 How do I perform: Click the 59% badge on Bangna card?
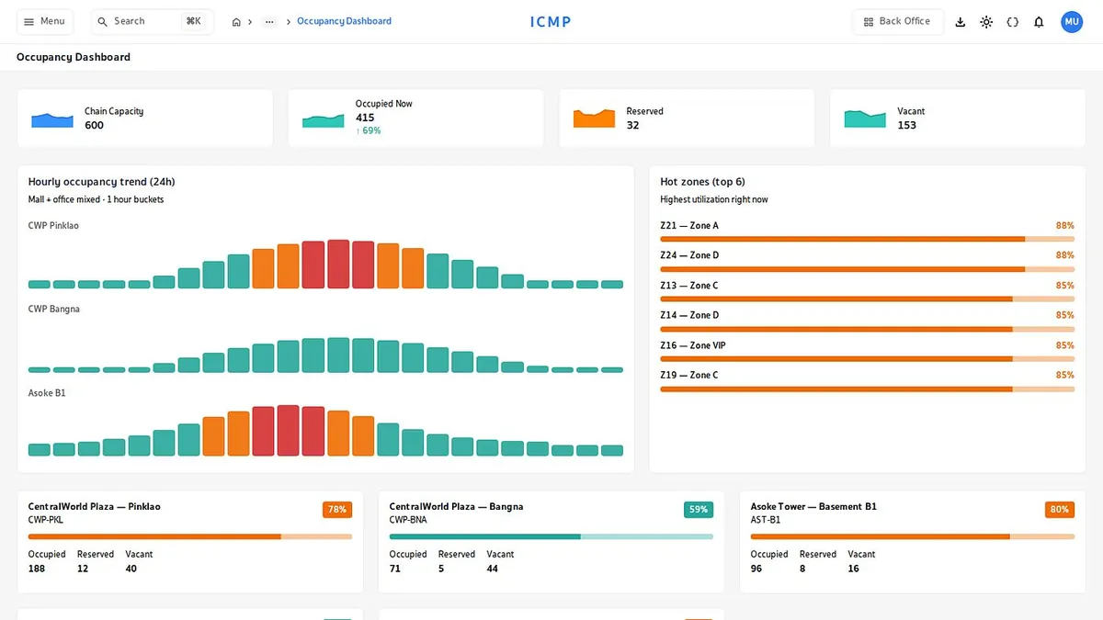coord(699,509)
